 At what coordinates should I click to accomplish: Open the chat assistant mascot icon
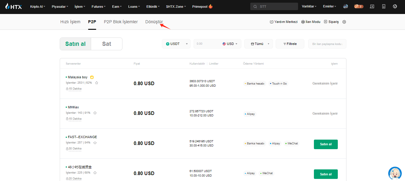[395, 173]
